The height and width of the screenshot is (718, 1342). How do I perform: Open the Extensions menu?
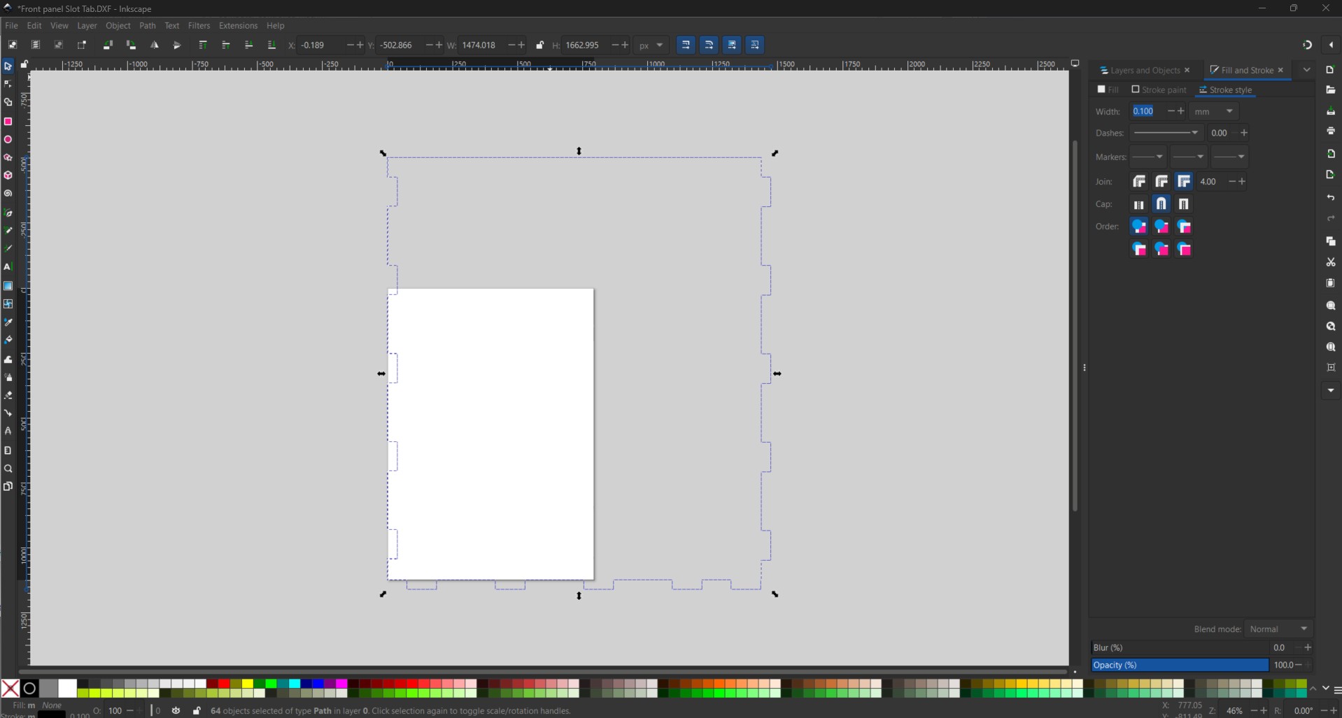(238, 25)
